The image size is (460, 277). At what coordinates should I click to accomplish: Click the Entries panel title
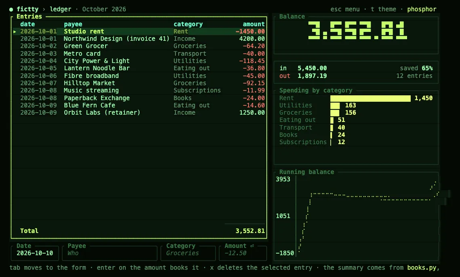point(30,17)
